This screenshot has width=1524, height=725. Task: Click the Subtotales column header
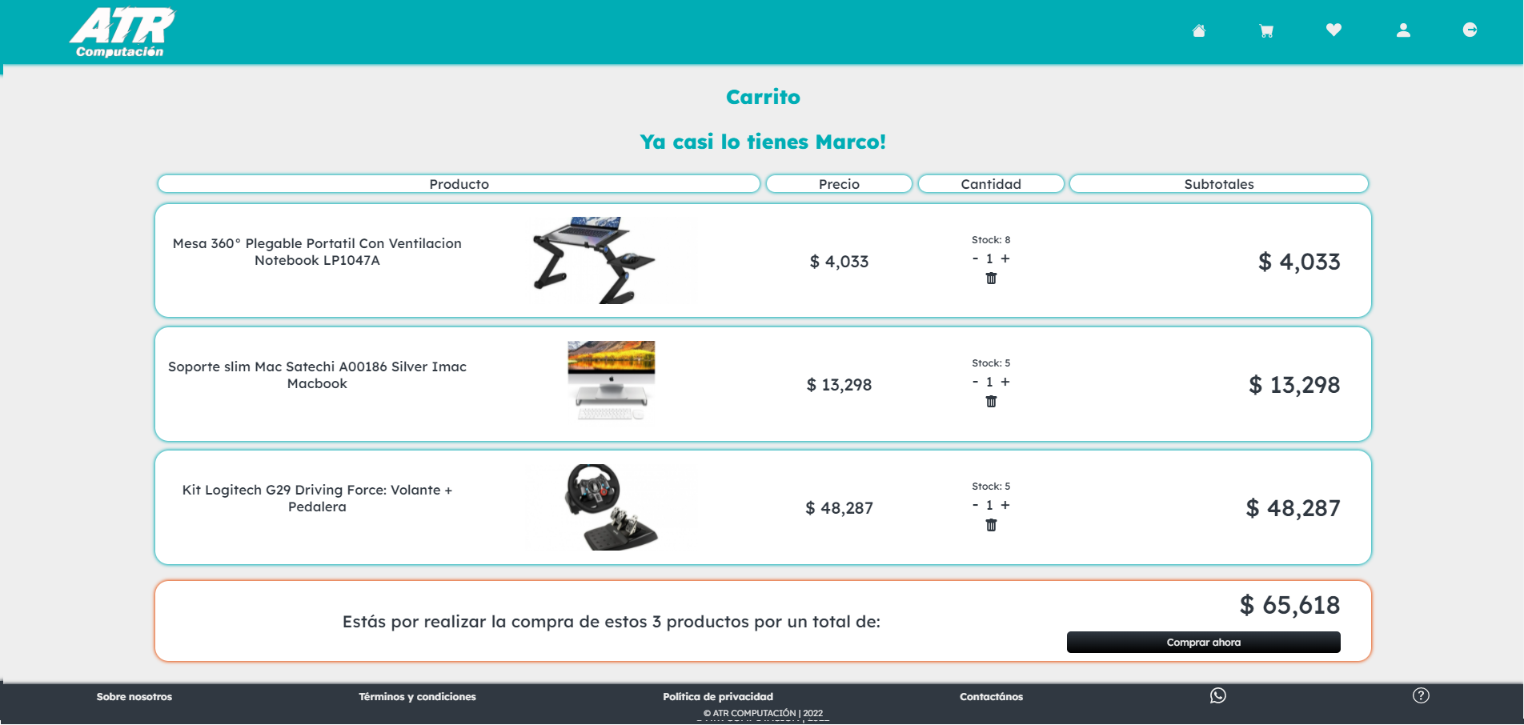pos(1219,184)
